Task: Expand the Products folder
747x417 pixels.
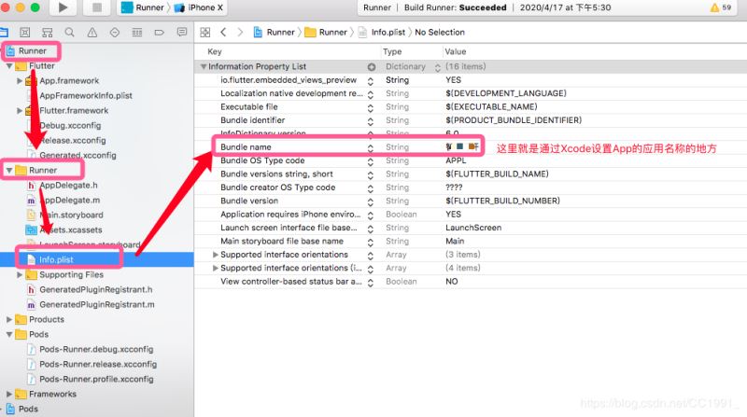Action: click(x=9, y=319)
